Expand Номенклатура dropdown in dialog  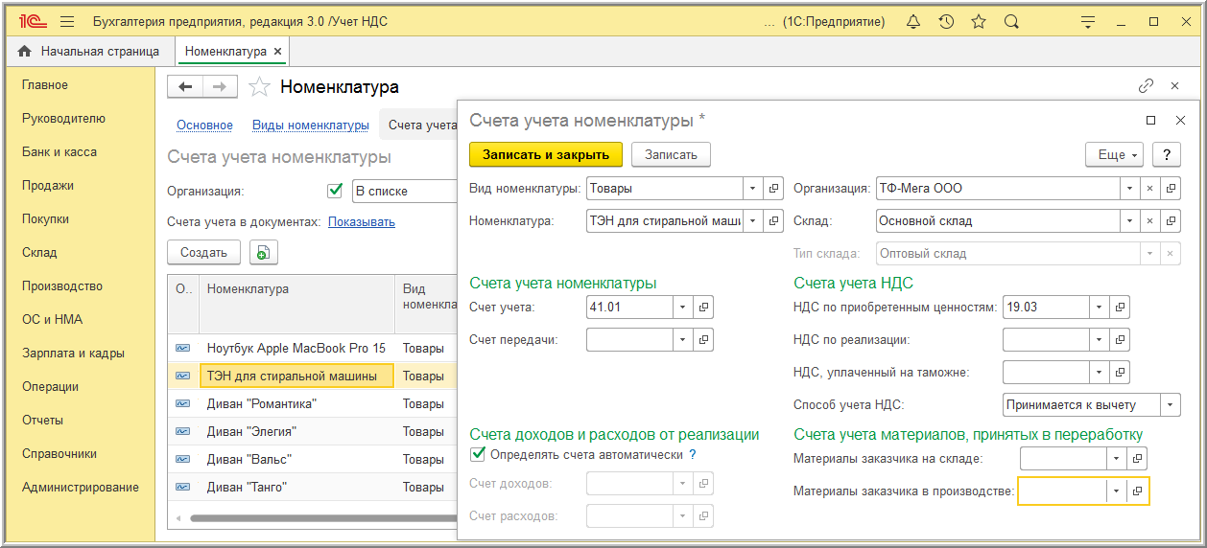click(753, 220)
